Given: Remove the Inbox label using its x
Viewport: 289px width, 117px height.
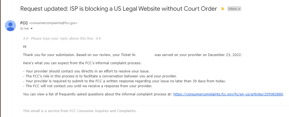Looking at the screenshot, I should click(x=239, y=9).
